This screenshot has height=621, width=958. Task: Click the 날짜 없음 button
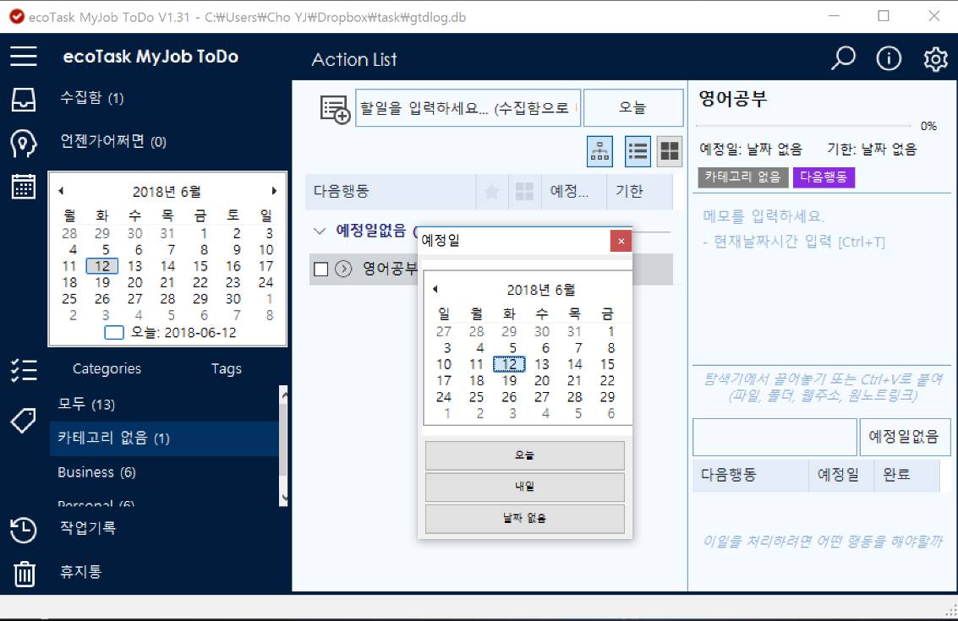[x=525, y=519]
